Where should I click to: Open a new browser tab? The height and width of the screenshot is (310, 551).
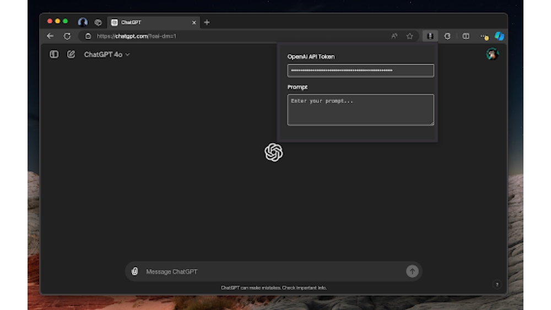pos(207,23)
